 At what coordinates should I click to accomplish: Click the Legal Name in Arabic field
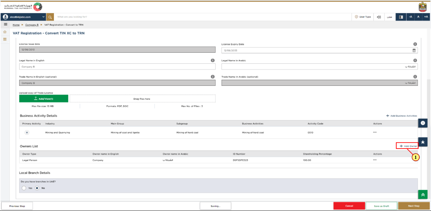point(320,66)
